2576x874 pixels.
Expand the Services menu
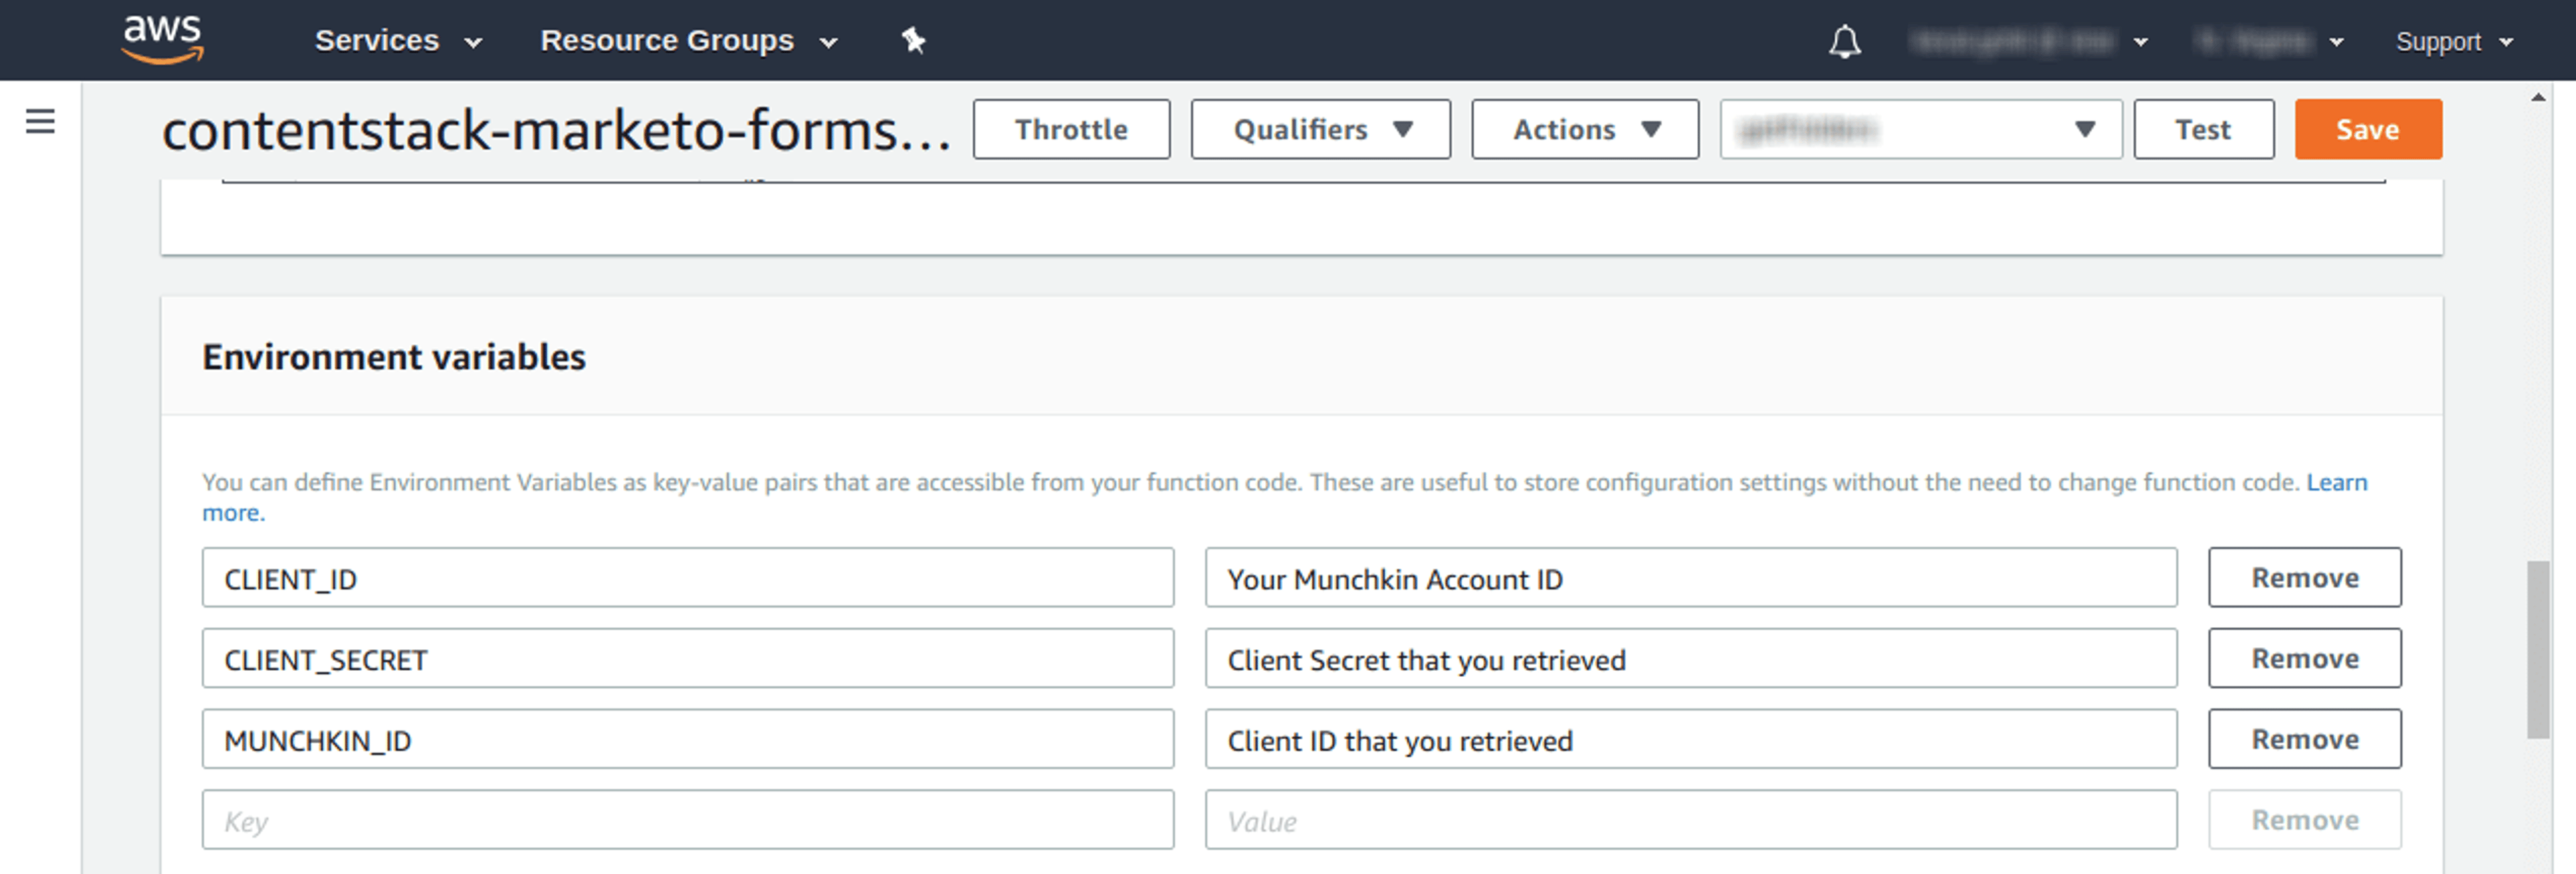tap(398, 41)
